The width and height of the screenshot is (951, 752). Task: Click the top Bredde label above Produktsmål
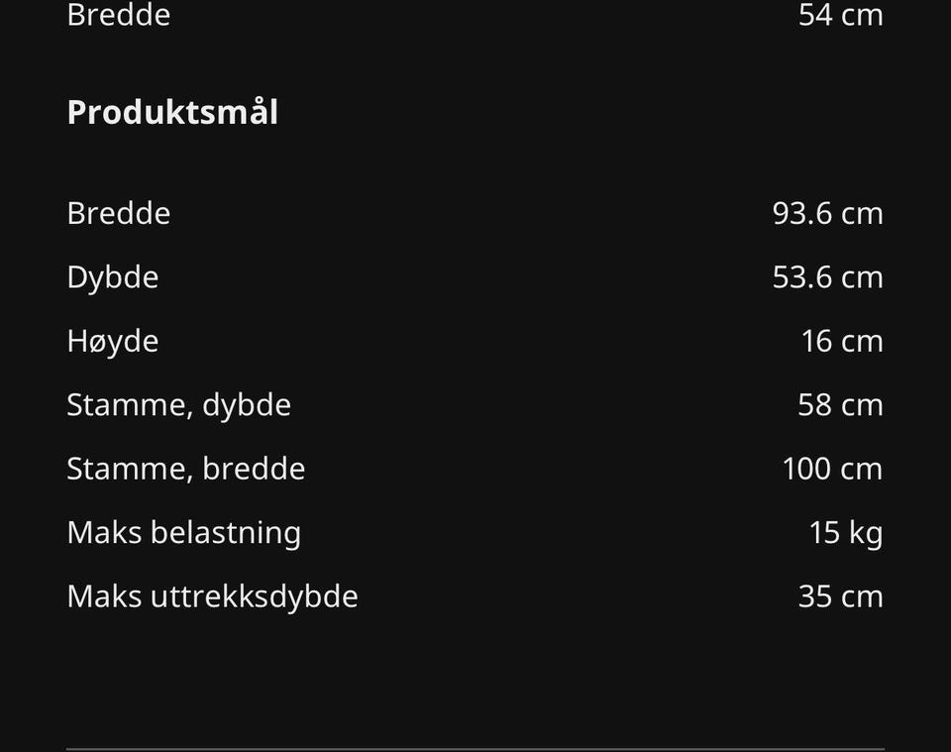[118, 15]
